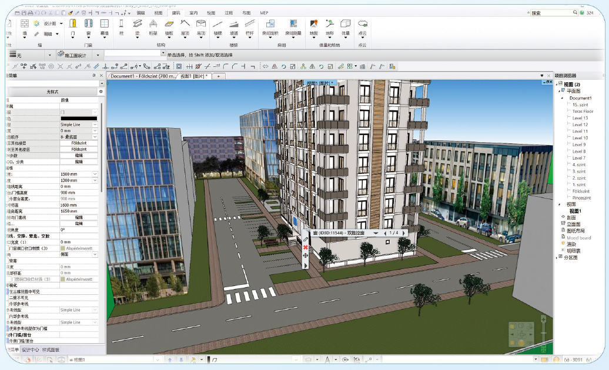Select the Beam (梁) tool icon

[137, 24]
